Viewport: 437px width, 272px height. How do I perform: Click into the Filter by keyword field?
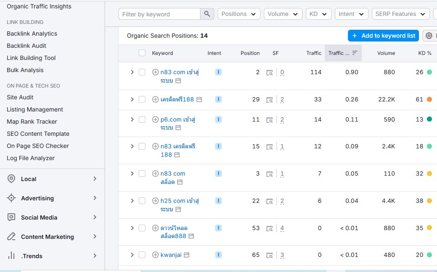coord(159,14)
